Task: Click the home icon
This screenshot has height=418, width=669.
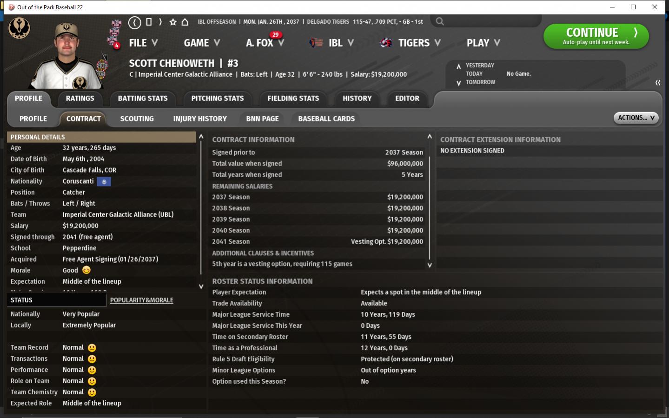Action: tap(185, 22)
